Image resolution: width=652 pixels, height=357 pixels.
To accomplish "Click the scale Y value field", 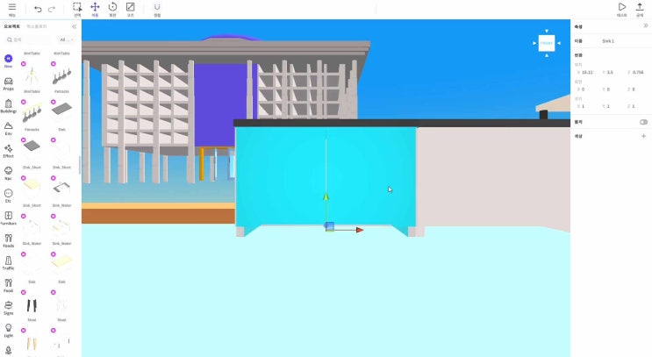I will (613, 106).
